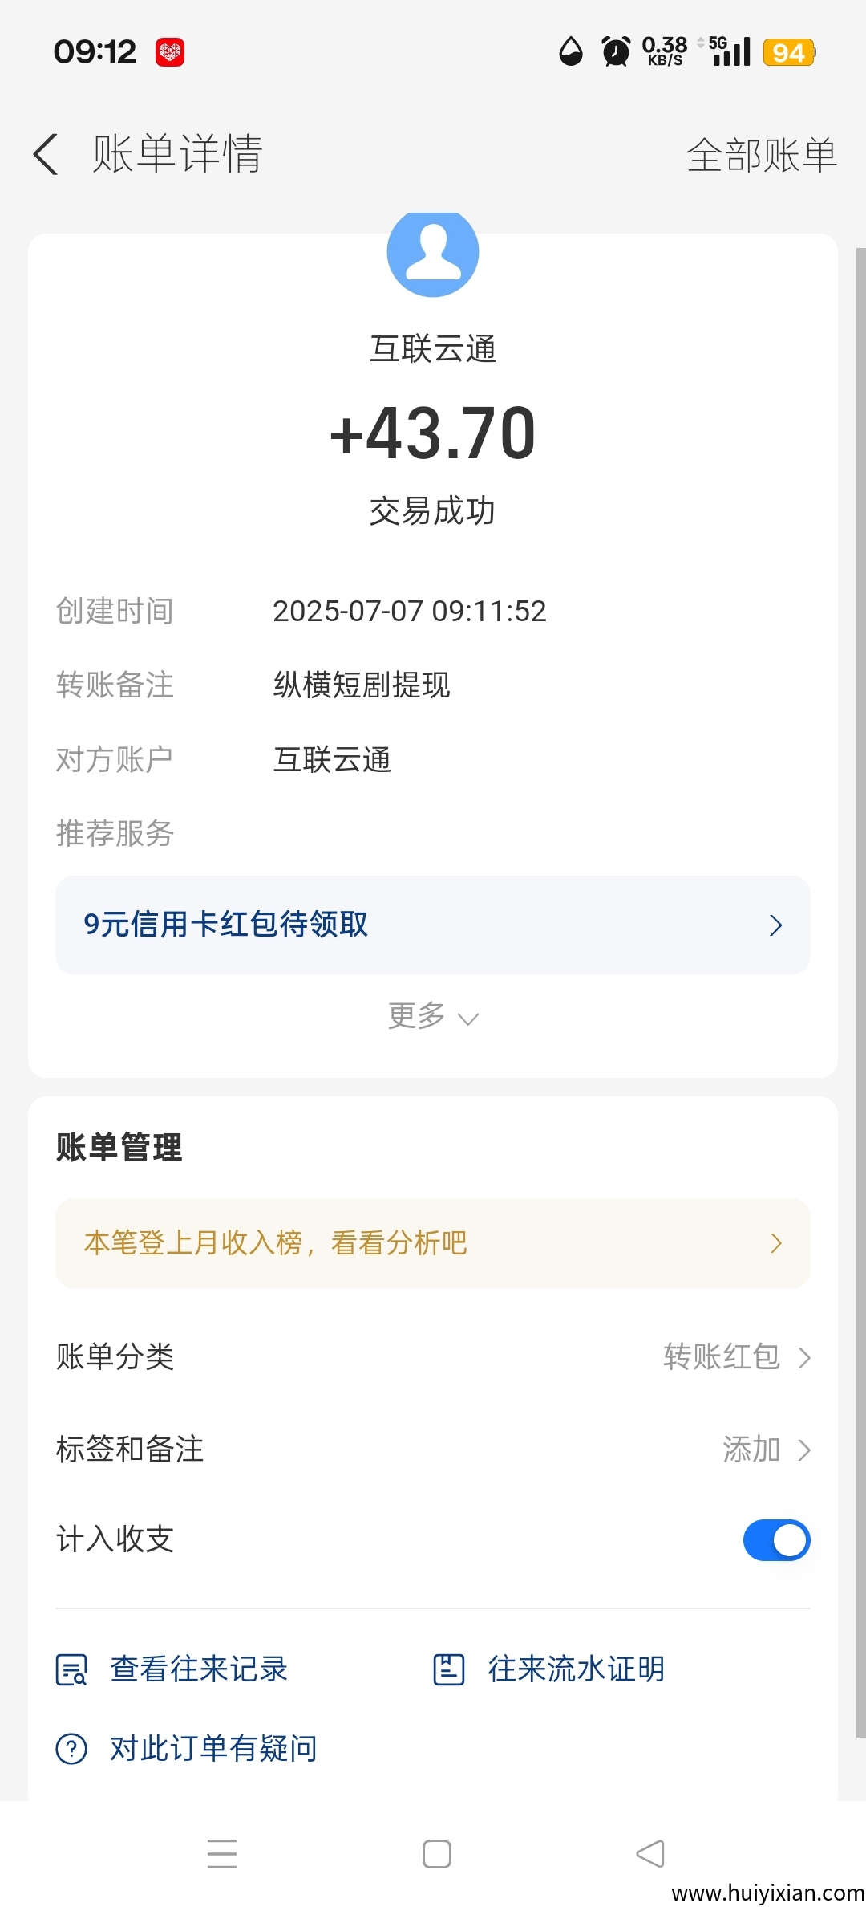Tap the 互联云通 profile avatar

pos(433,254)
